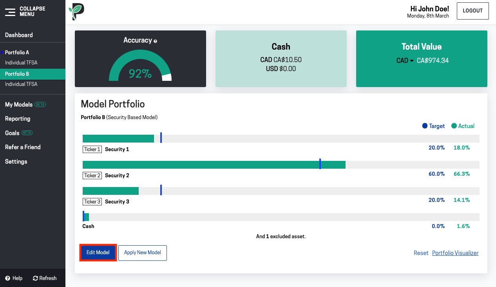Click the green Actual legend dot

[454, 126]
